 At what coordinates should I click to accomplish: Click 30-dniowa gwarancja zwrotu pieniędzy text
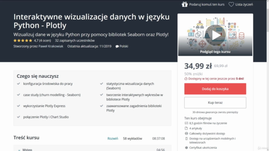(215, 112)
